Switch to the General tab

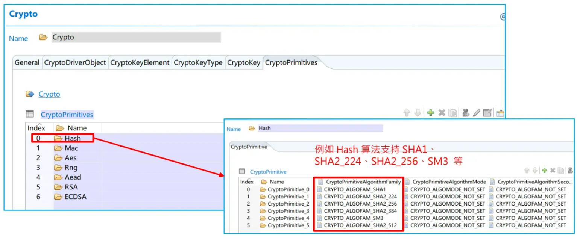click(27, 62)
